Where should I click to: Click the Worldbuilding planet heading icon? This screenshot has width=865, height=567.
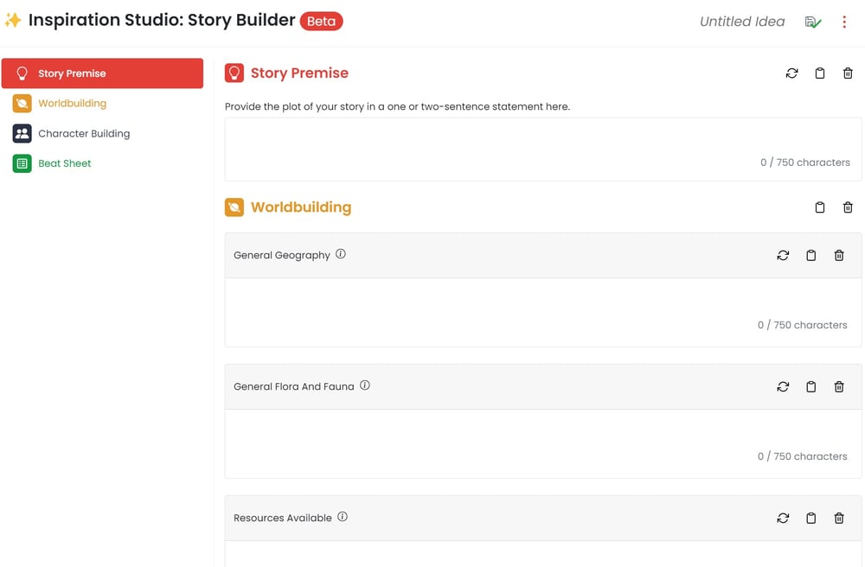[x=234, y=207]
